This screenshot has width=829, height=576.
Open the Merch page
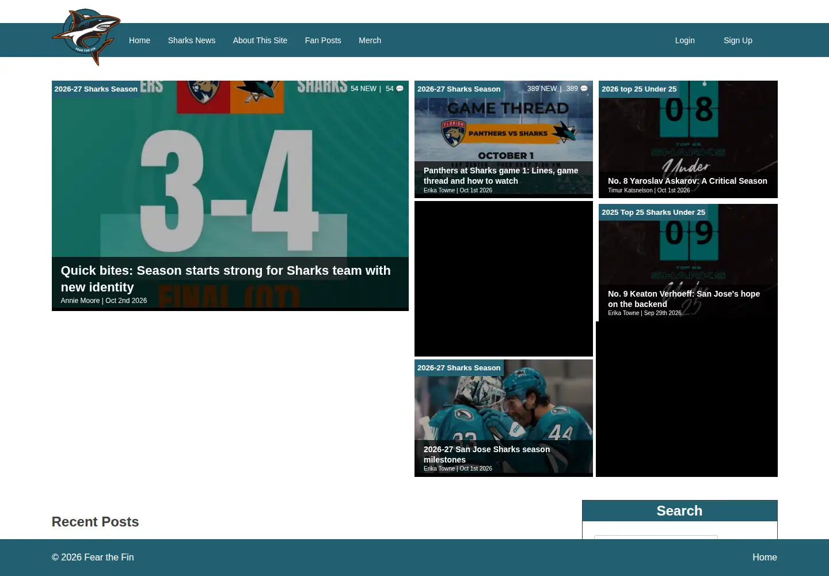coord(370,40)
